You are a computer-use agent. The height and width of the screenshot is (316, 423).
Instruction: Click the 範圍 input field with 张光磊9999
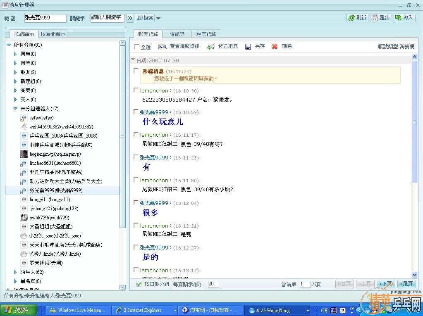45,18
